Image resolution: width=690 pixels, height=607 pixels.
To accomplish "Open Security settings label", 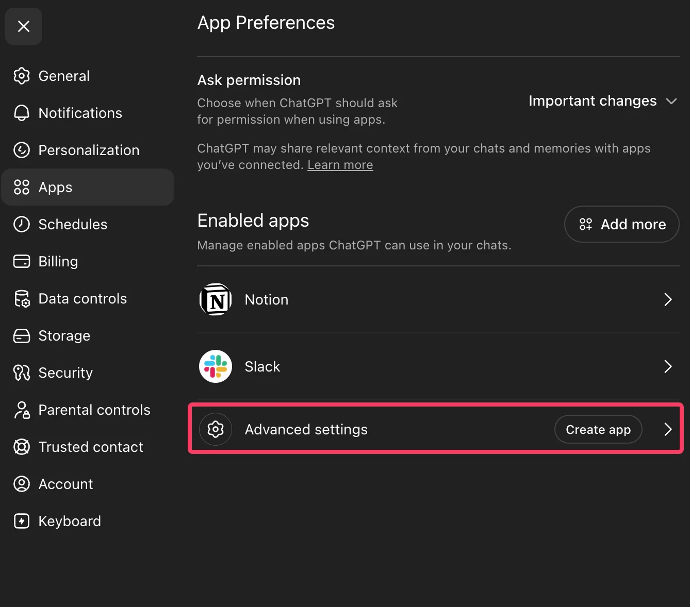I will (x=66, y=373).
